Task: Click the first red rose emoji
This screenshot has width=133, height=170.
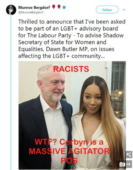Action: click(54, 7)
